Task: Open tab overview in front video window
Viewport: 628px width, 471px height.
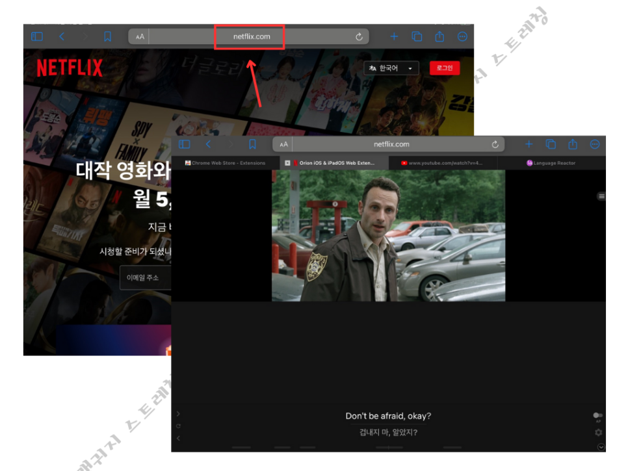Action: (x=551, y=144)
